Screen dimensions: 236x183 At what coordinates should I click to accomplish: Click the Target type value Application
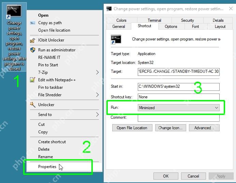[146, 54]
